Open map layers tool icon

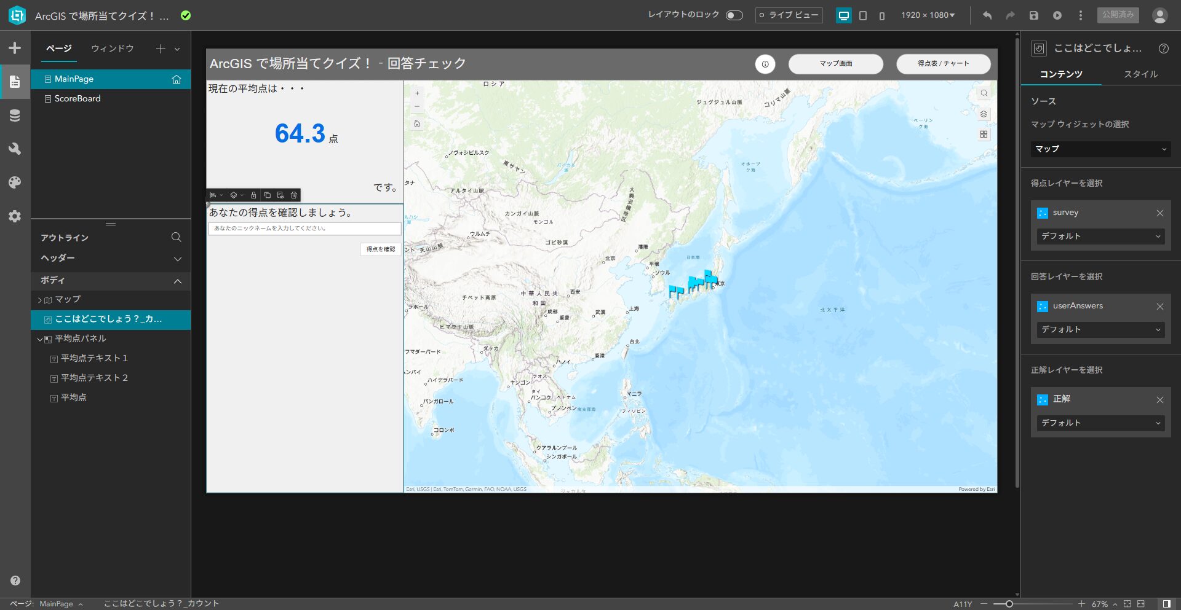(x=984, y=114)
